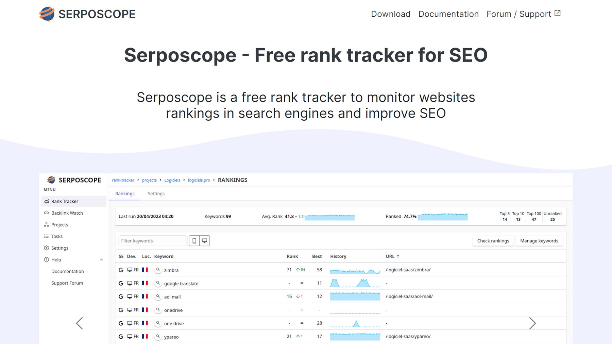
Task: Click Avg. Rank trend chart
Action: (329, 217)
